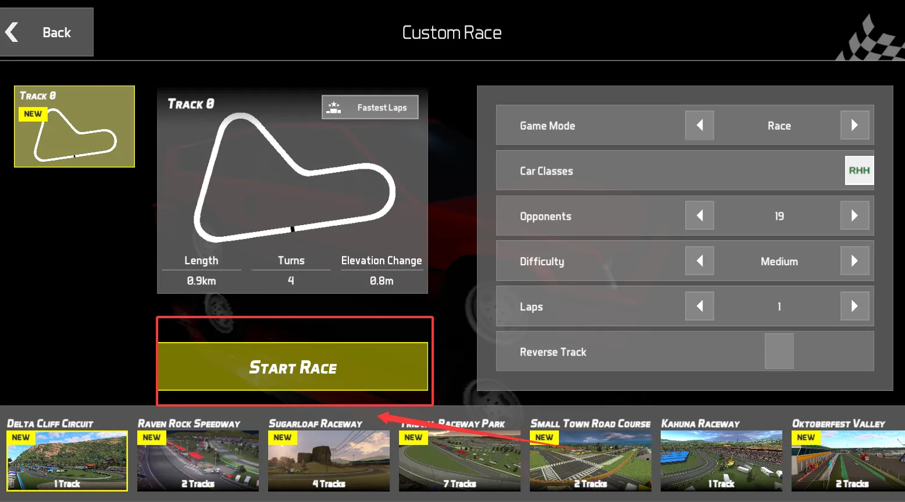Decrease the number of opponents
The width and height of the screenshot is (905, 502).
pos(699,216)
